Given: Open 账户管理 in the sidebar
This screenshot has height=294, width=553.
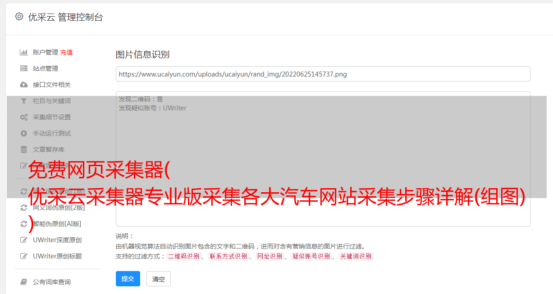Looking at the screenshot, I should (46, 52).
